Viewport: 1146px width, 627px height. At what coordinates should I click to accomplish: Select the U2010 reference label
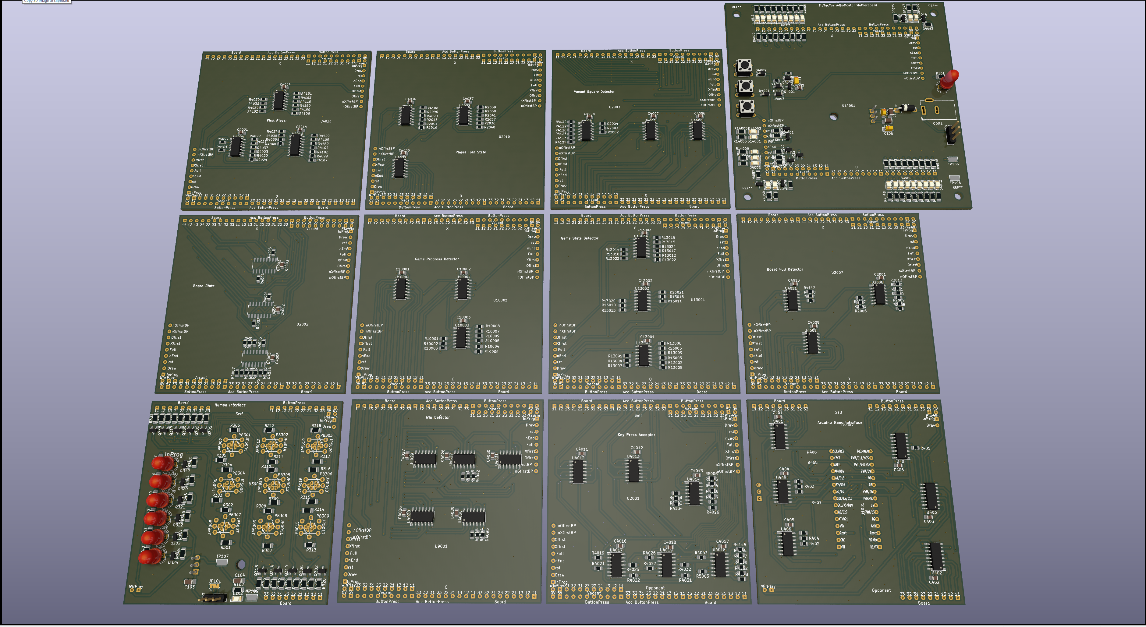504,136
